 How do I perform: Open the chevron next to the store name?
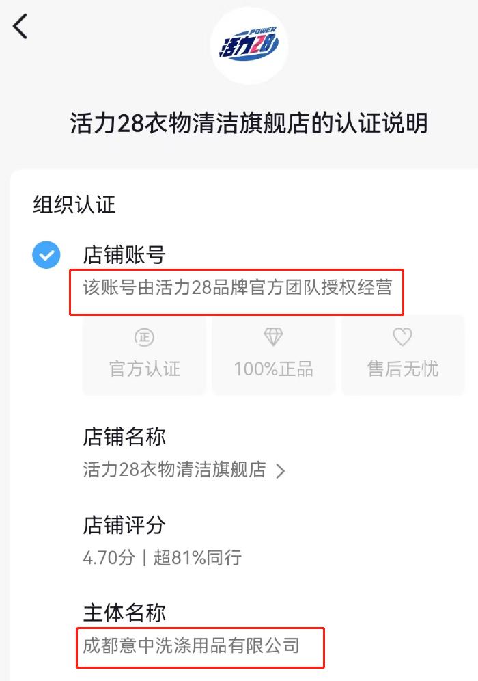tap(281, 471)
